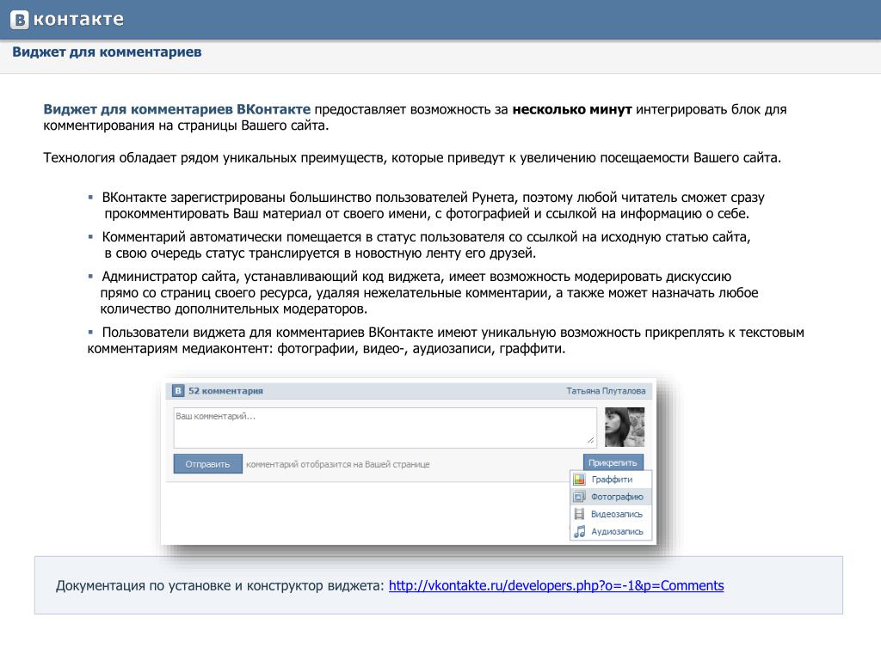This screenshot has width=881, height=660.
Task: Open the Прикрепить attach dropdown
Action: [613, 462]
